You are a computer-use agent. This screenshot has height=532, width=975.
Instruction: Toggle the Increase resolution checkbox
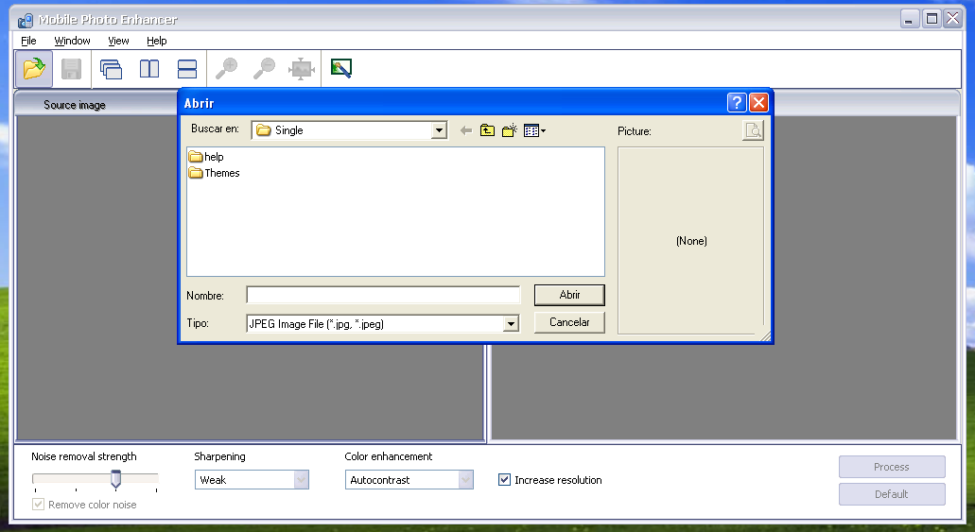(504, 480)
